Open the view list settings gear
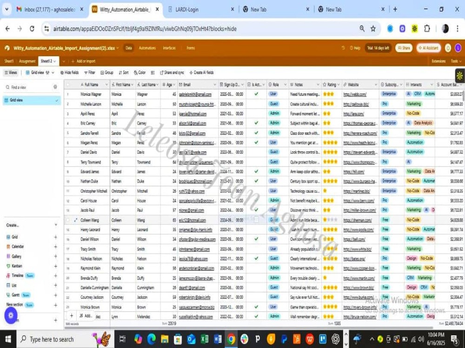The image size is (465, 348). tap(55, 87)
